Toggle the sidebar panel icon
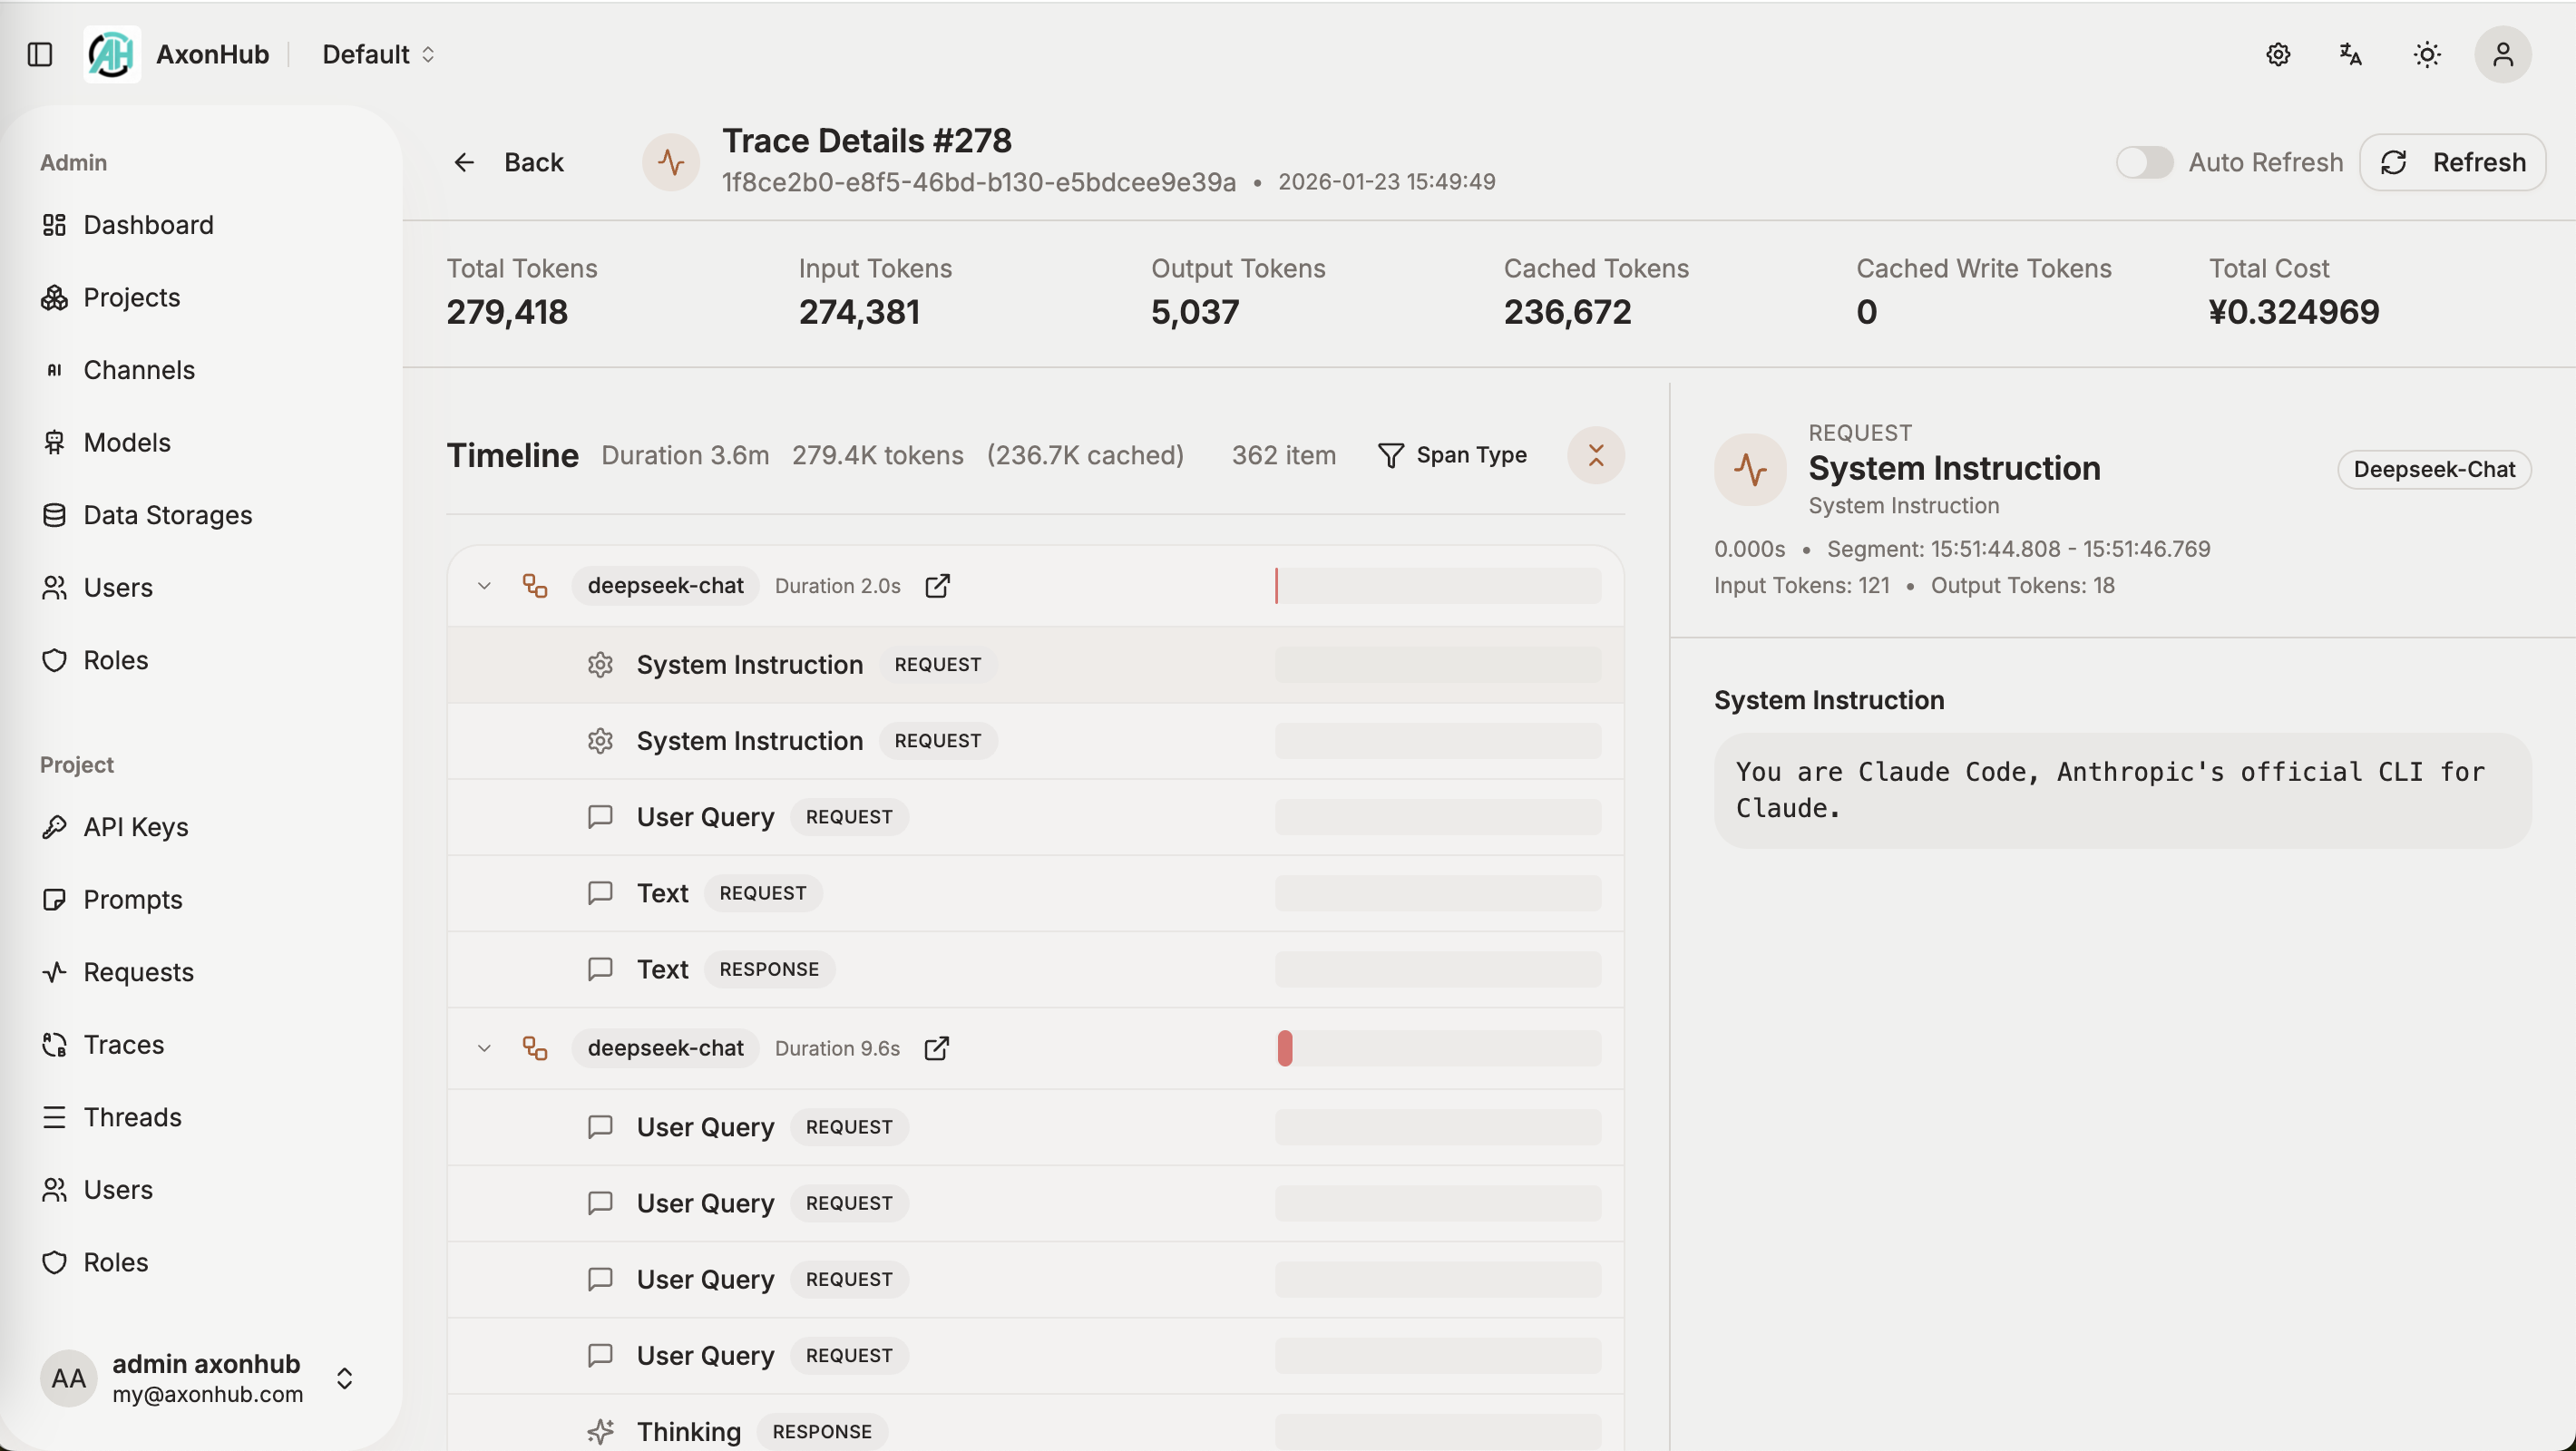Image resolution: width=2576 pixels, height=1451 pixels. click(x=40, y=54)
